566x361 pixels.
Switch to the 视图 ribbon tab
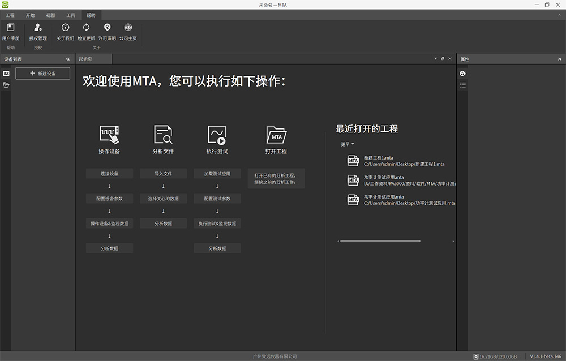point(50,15)
